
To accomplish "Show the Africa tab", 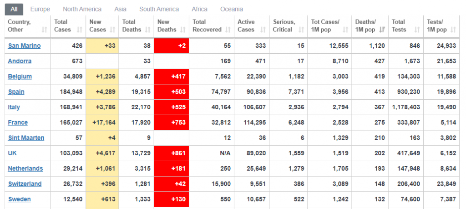I will coord(199,10).
